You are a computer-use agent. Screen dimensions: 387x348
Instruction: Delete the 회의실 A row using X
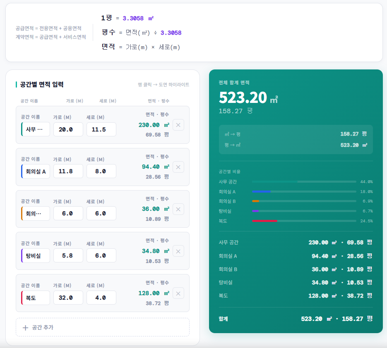(178, 167)
